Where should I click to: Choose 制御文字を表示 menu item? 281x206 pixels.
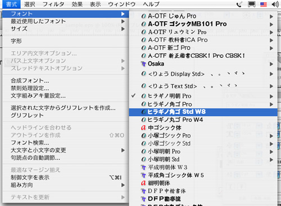pos(66,177)
